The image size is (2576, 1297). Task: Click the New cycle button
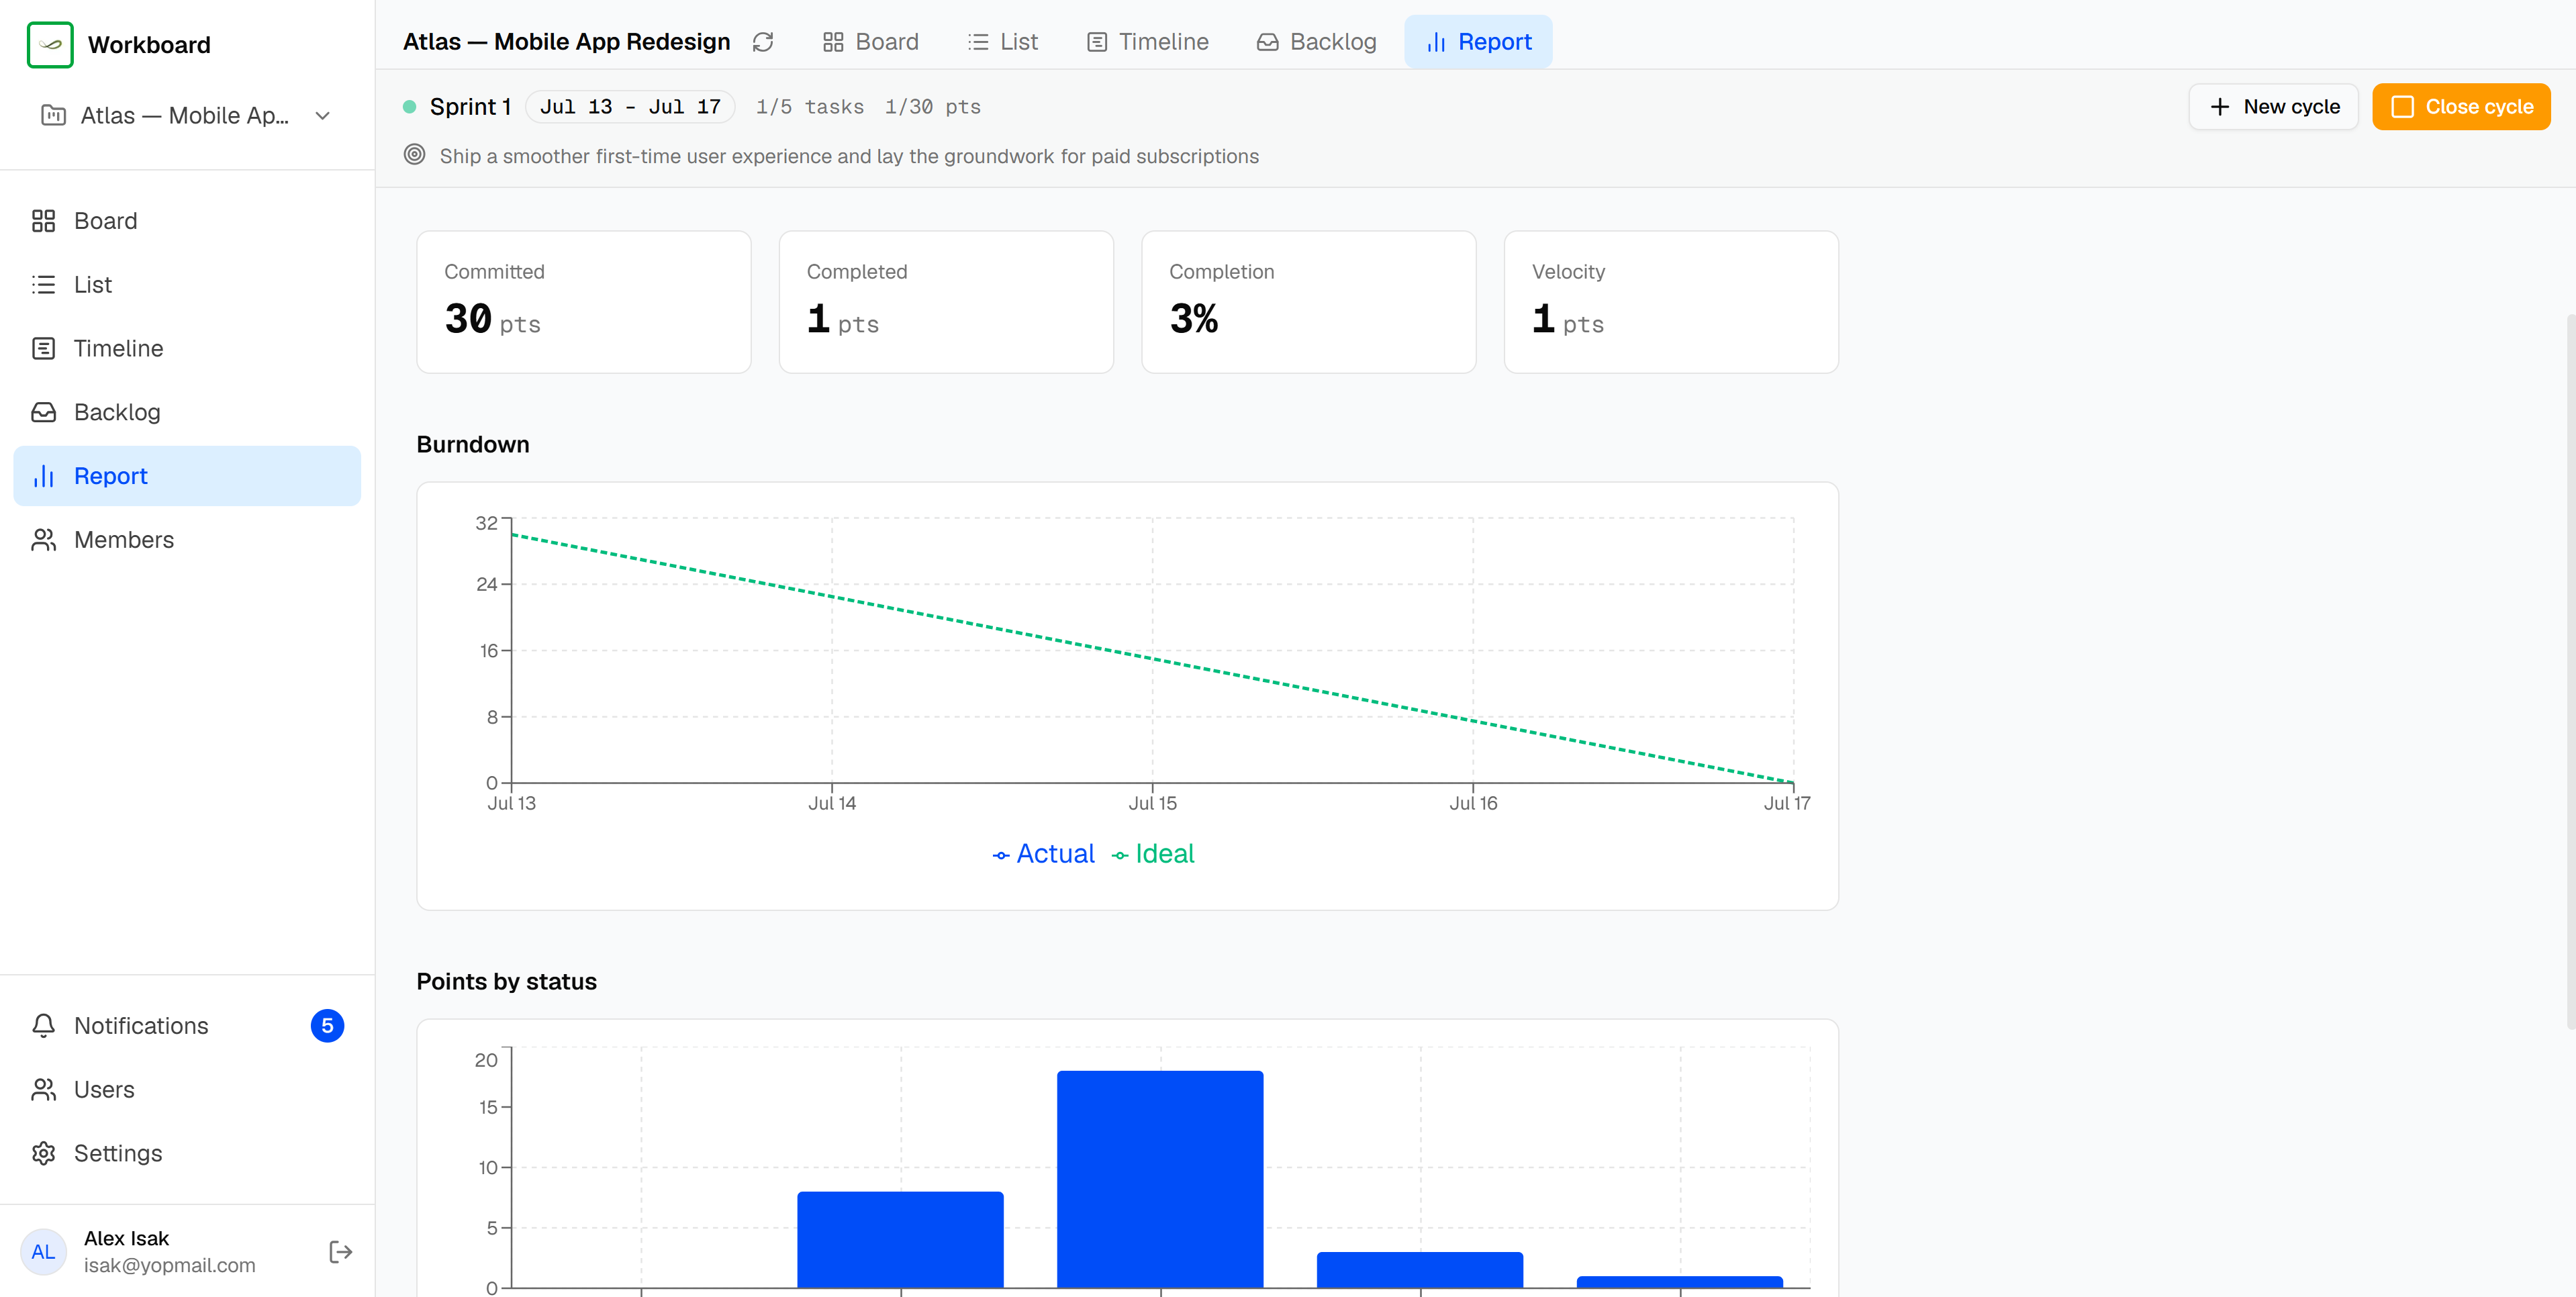tap(2273, 107)
